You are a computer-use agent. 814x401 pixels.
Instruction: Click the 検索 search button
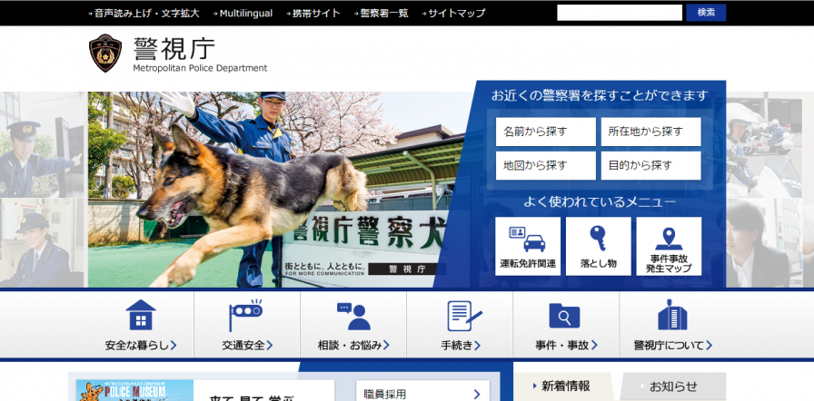click(x=706, y=13)
